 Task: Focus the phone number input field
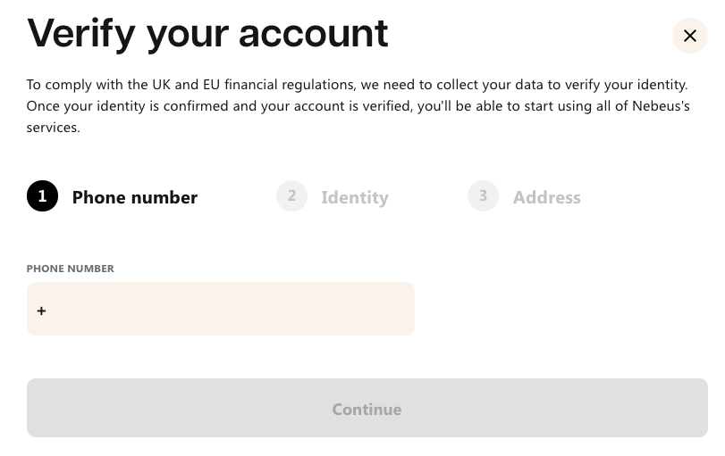pyautogui.click(x=221, y=309)
